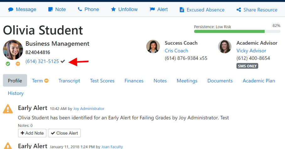This screenshot has width=285, height=149.
Task: Choose the Note action
Action: (x=57, y=9)
